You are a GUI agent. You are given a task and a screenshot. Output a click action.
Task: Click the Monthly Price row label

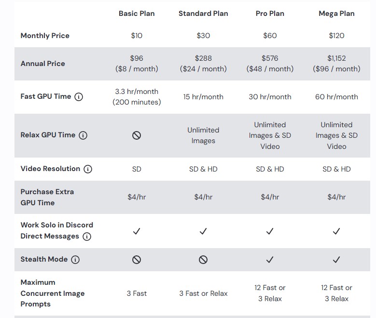point(45,36)
